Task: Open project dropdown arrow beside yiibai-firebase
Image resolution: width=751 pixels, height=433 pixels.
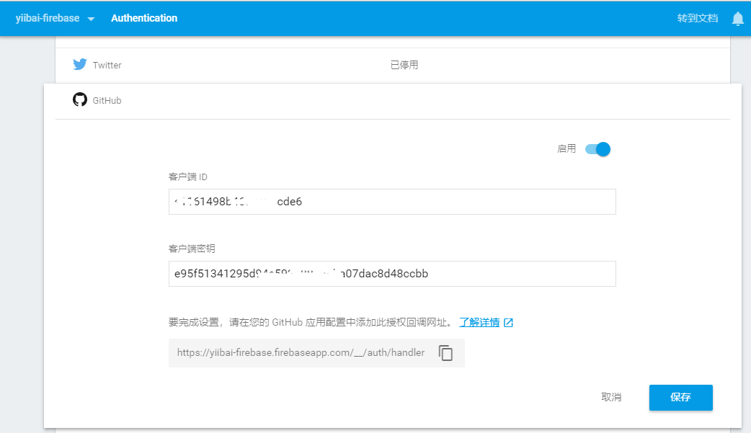Action: tap(91, 19)
